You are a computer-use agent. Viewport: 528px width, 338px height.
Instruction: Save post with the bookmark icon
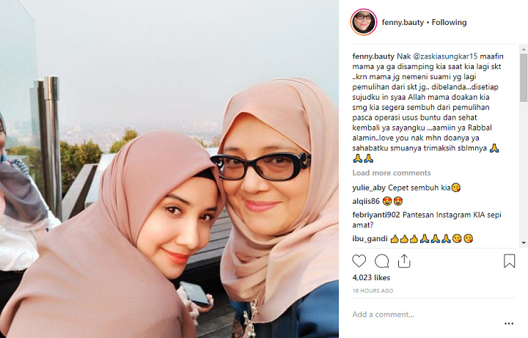point(509,261)
